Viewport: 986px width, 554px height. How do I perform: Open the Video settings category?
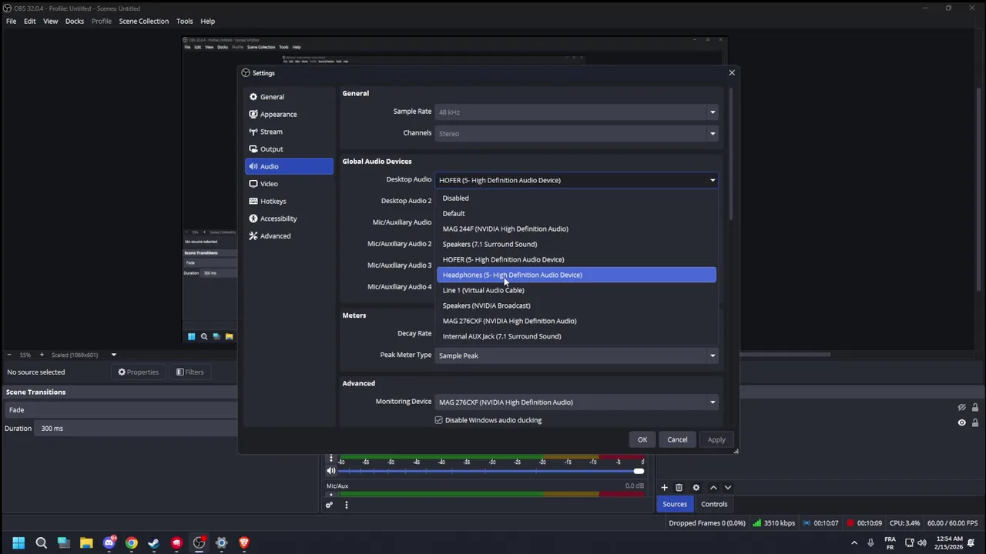coord(289,184)
